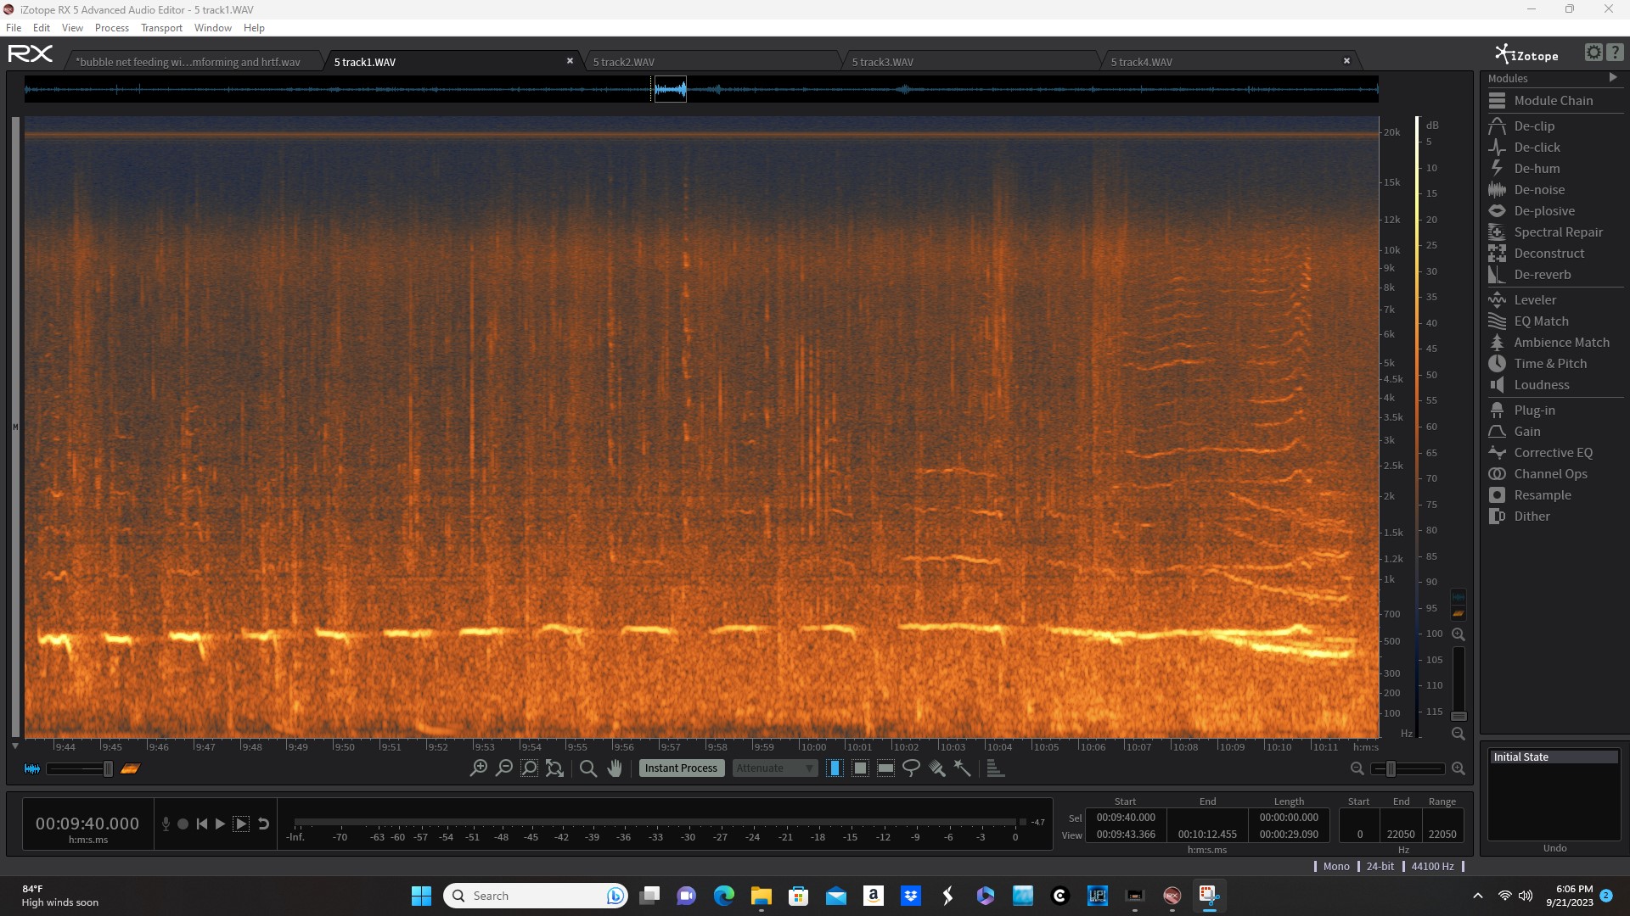The width and height of the screenshot is (1630, 916).
Task: Open the Transport menu
Action: click(161, 28)
